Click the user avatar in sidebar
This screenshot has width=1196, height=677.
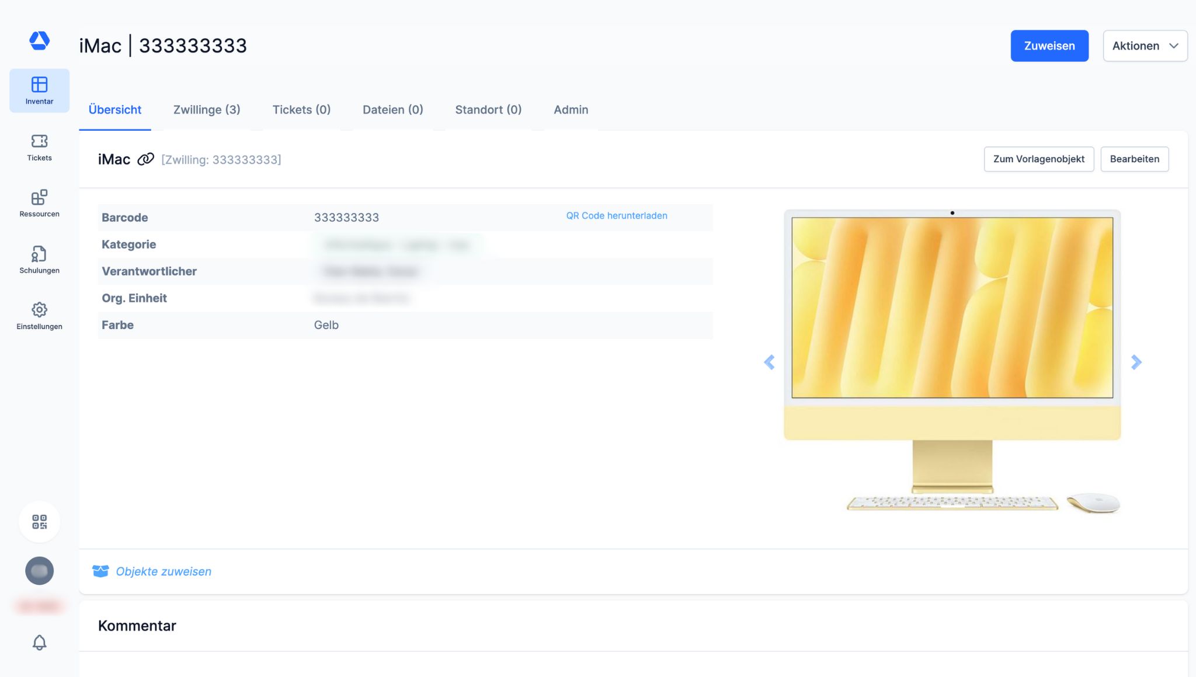(39, 571)
